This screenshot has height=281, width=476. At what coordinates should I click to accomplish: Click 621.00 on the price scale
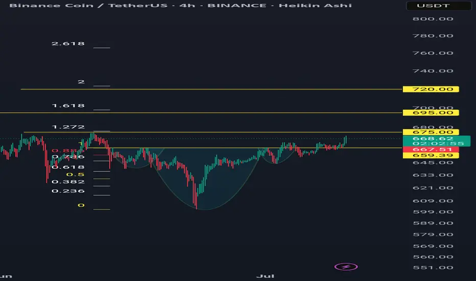click(x=433, y=188)
